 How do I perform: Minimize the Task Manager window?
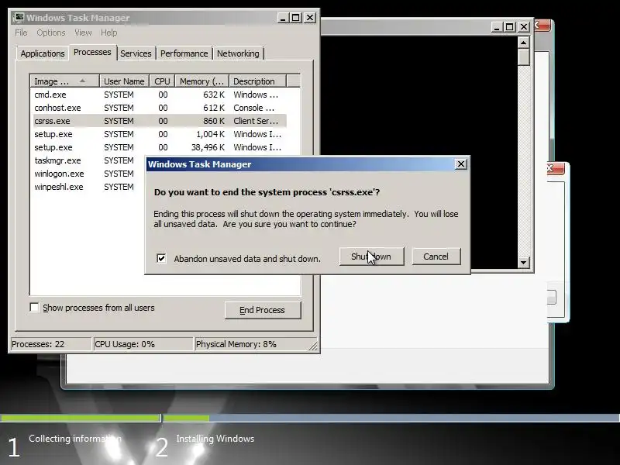282,18
